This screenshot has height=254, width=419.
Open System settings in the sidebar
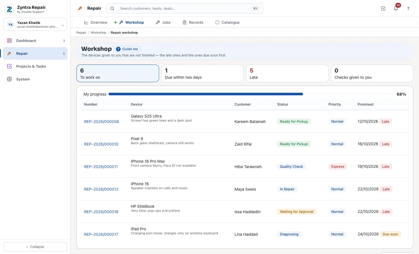pos(35,79)
